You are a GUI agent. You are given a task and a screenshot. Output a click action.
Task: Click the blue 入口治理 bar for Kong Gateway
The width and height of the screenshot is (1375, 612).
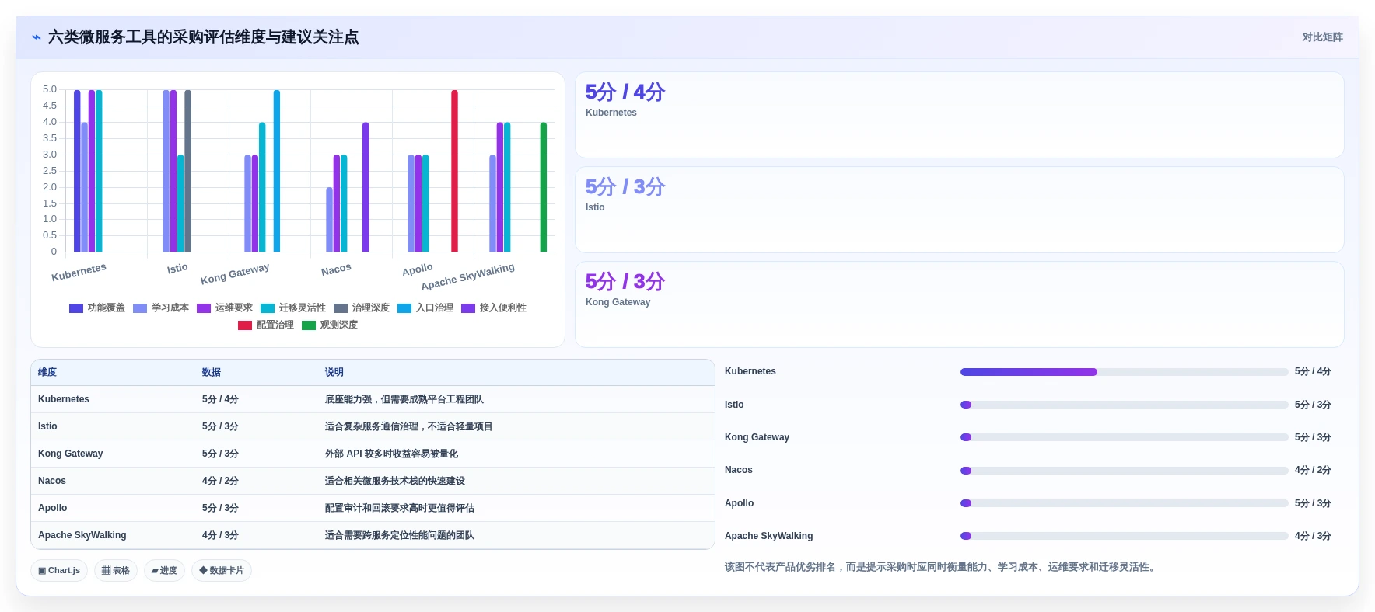click(x=277, y=171)
